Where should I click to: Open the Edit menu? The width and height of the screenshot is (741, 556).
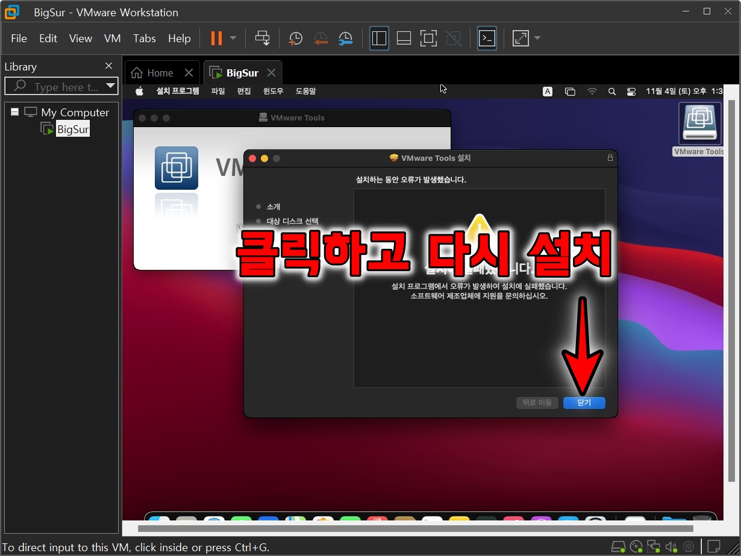(48, 39)
